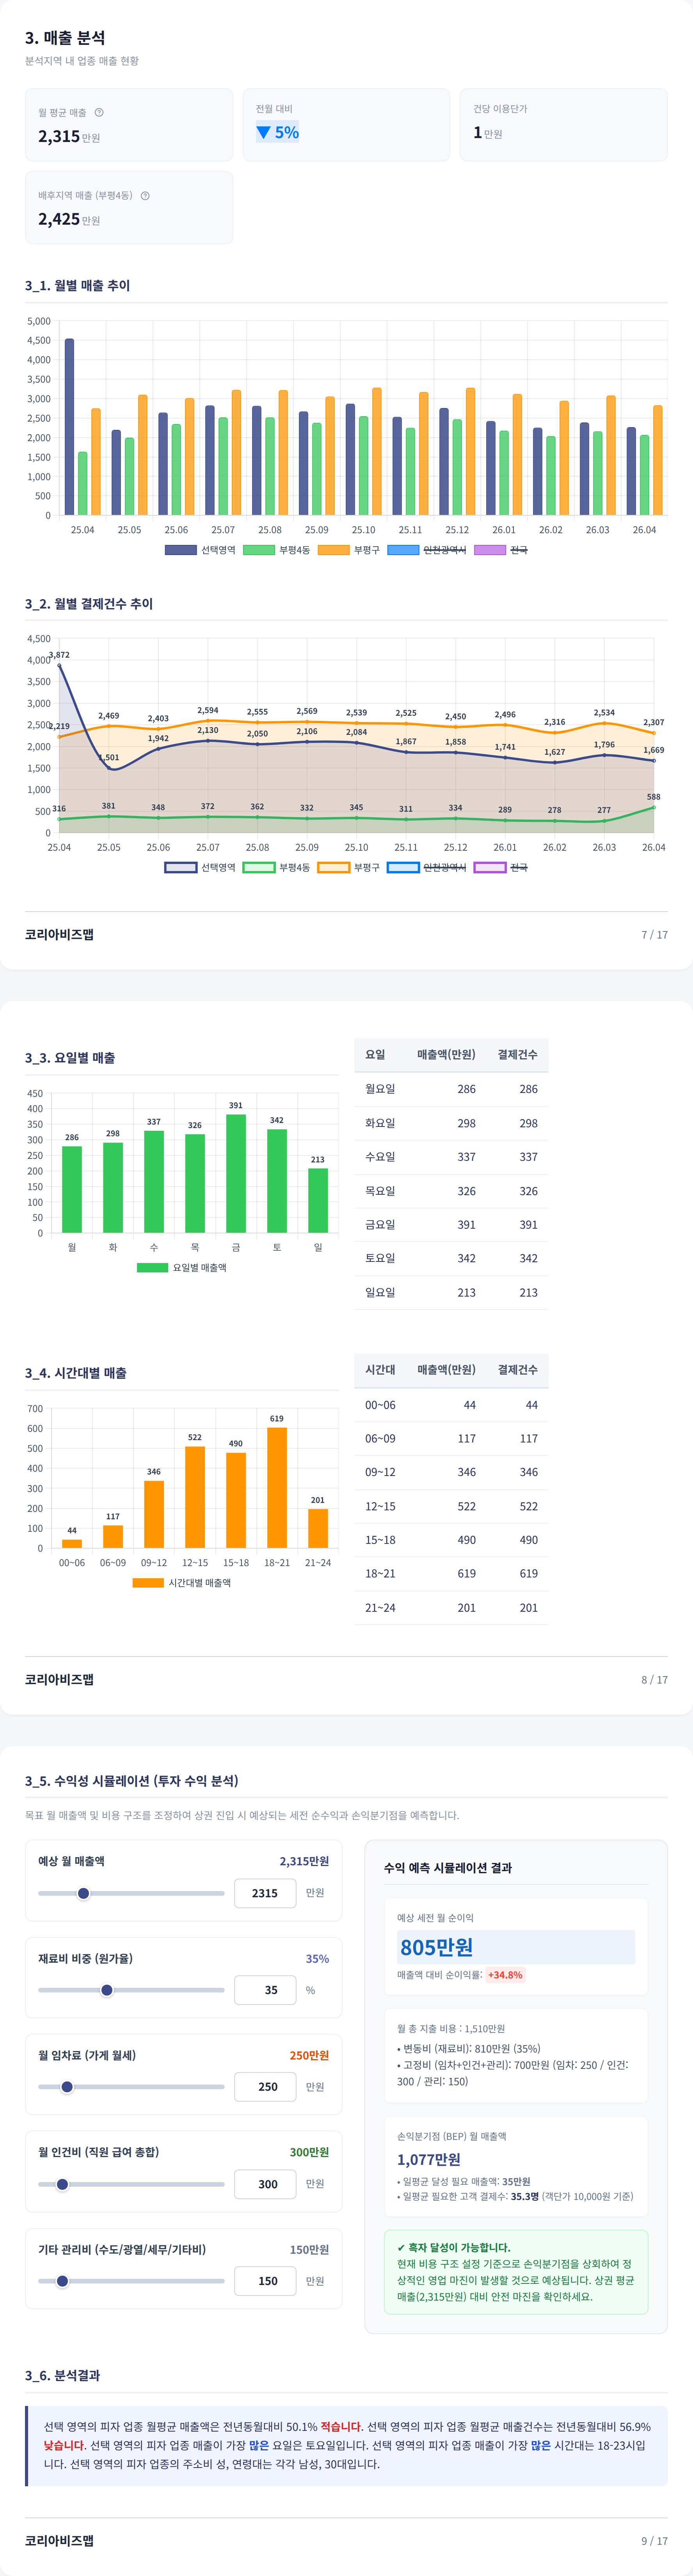This screenshot has width=693, height=2576.
Task: Hide 부평구 series in 월별 결제건수 추이 legend
Action: click(349, 867)
